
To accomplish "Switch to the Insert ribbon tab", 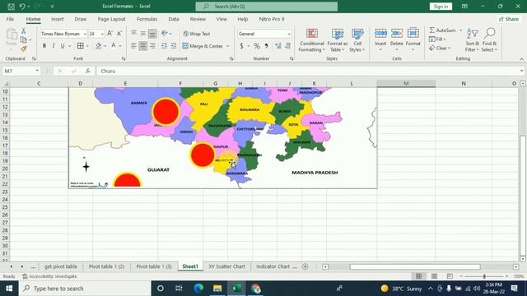I will 58,19.
